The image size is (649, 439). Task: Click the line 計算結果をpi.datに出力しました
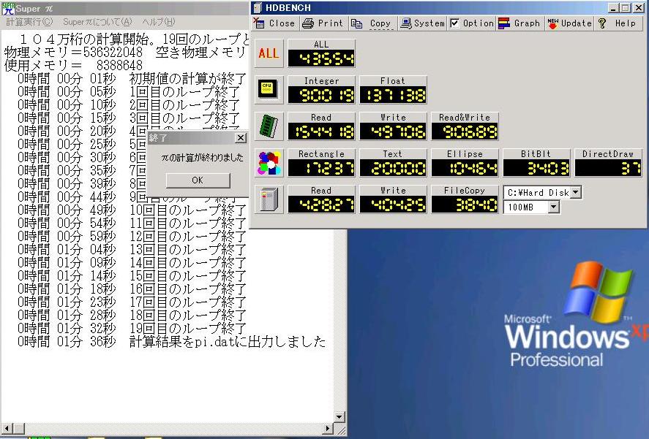click(x=228, y=341)
